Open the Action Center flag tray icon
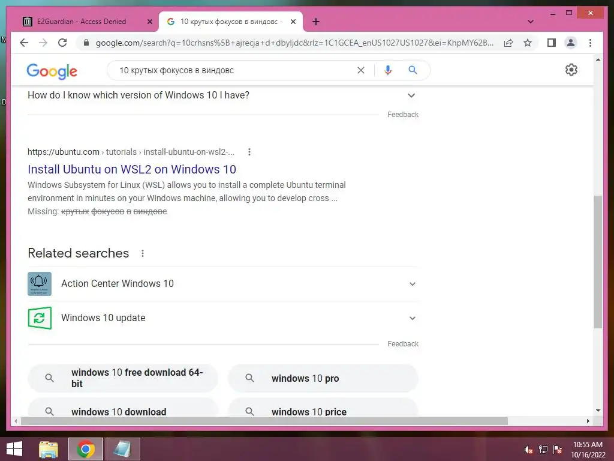Screen dimensions: 614x461 tap(558, 450)
